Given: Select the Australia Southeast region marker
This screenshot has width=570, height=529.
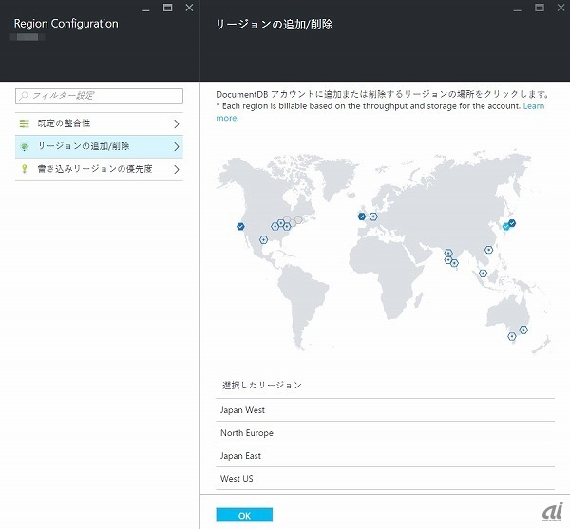Looking at the screenshot, I should click(x=512, y=335).
